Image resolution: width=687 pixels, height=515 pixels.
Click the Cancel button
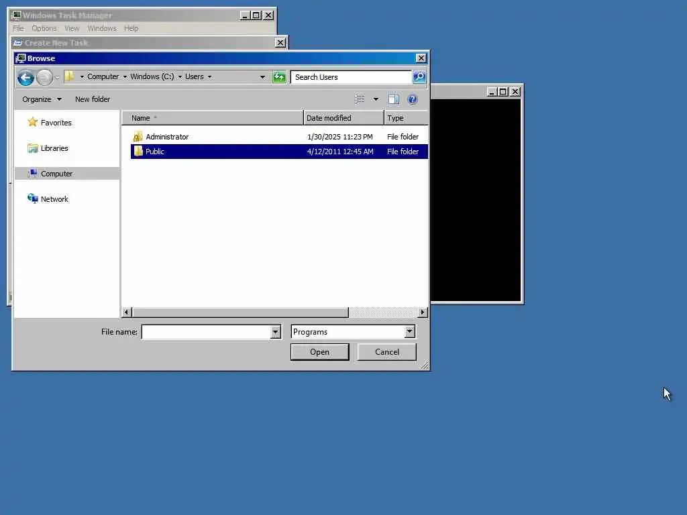point(387,352)
